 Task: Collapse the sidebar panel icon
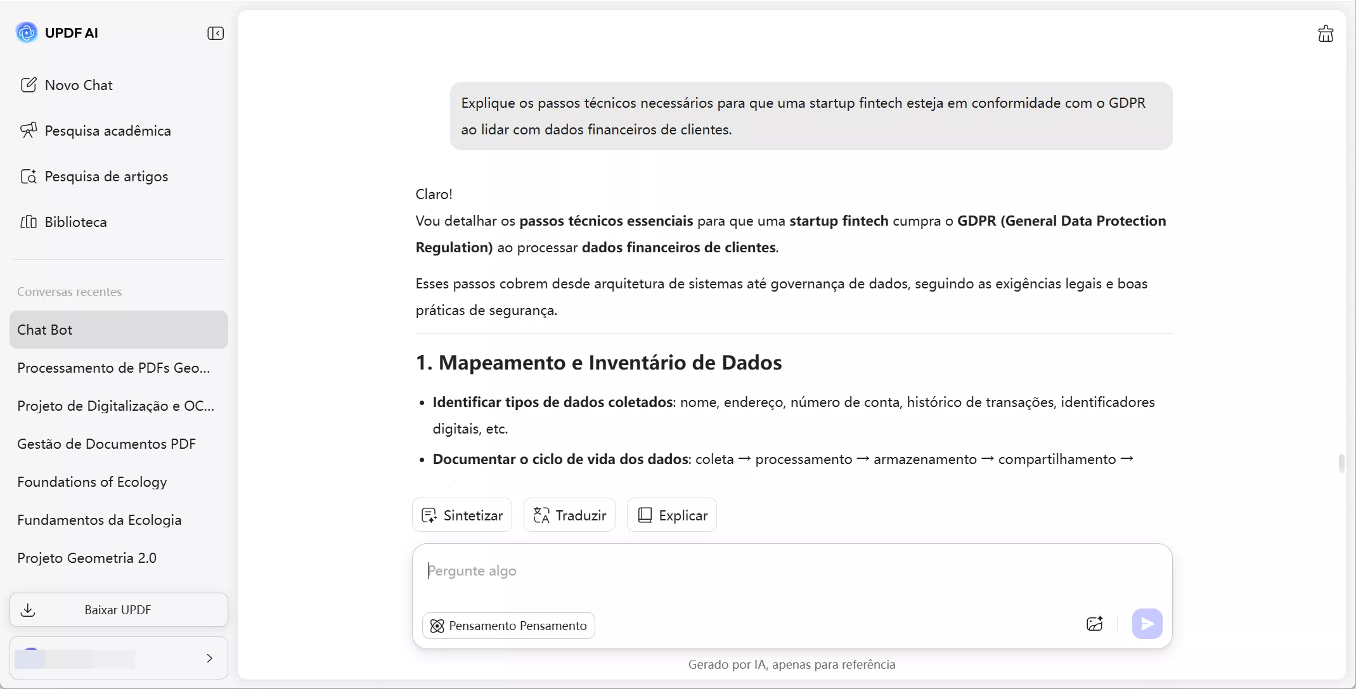[216, 33]
